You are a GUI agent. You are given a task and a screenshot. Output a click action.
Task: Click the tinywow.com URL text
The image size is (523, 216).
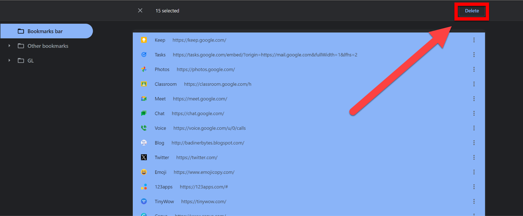coord(204,202)
